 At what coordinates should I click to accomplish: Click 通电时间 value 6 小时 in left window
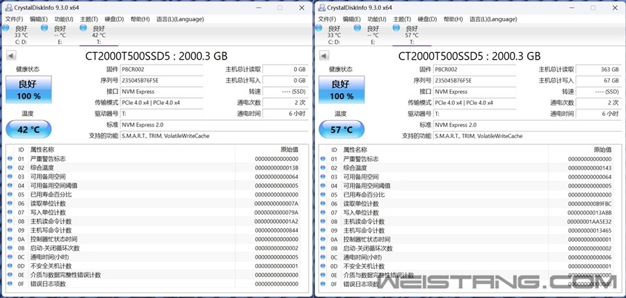284,114
